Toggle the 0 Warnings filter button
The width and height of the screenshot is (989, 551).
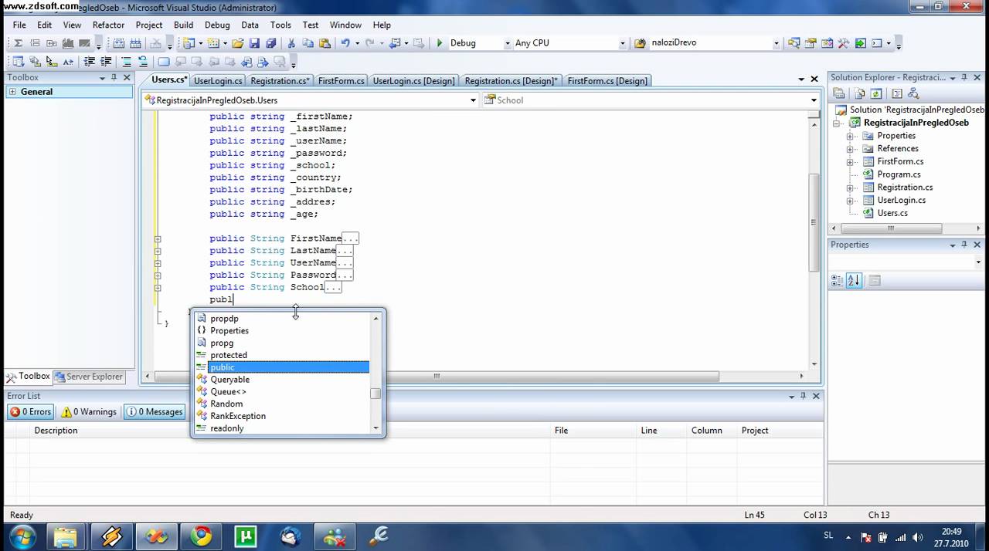89,412
